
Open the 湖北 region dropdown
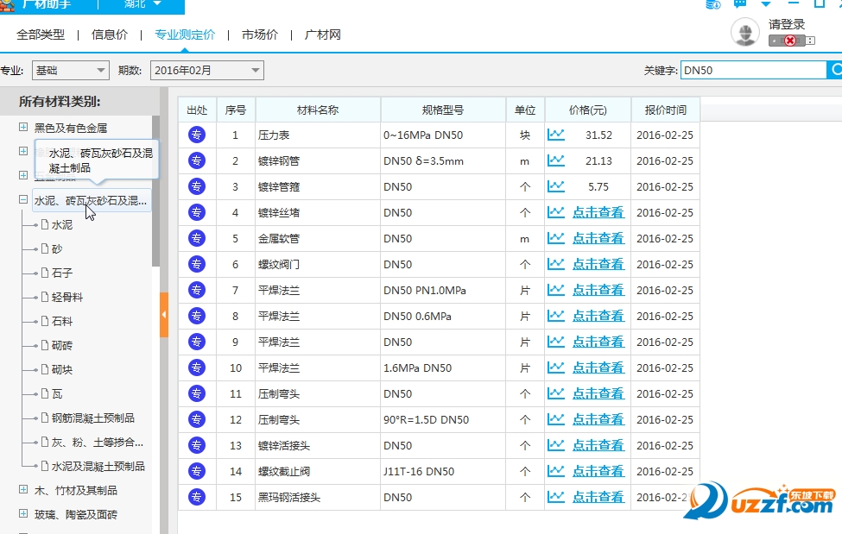click(142, 4)
